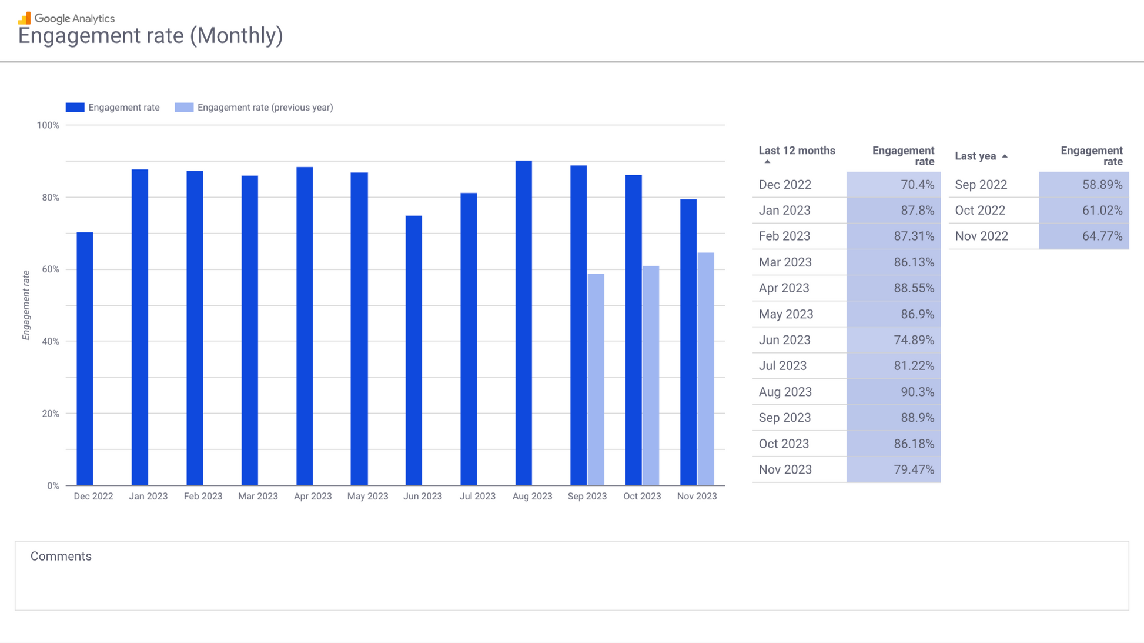Screen dimensions: 1144x643
Task: Select the Sep 2022 row in last year table
Action: point(981,185)
